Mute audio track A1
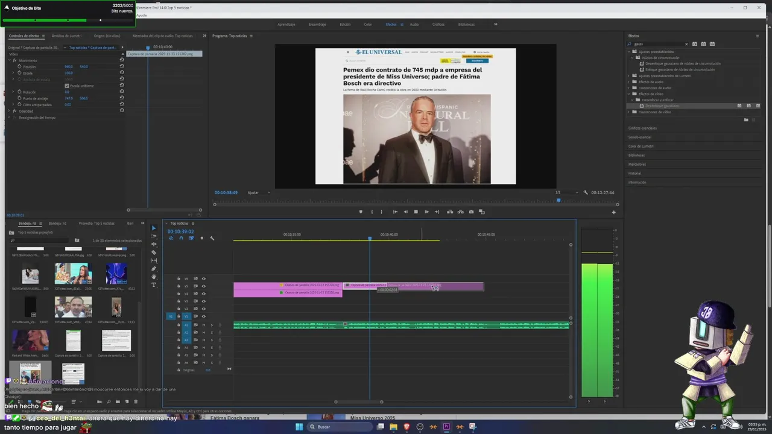Image resolution: width=772 pixels, height=434 pixels. (203, 325)
